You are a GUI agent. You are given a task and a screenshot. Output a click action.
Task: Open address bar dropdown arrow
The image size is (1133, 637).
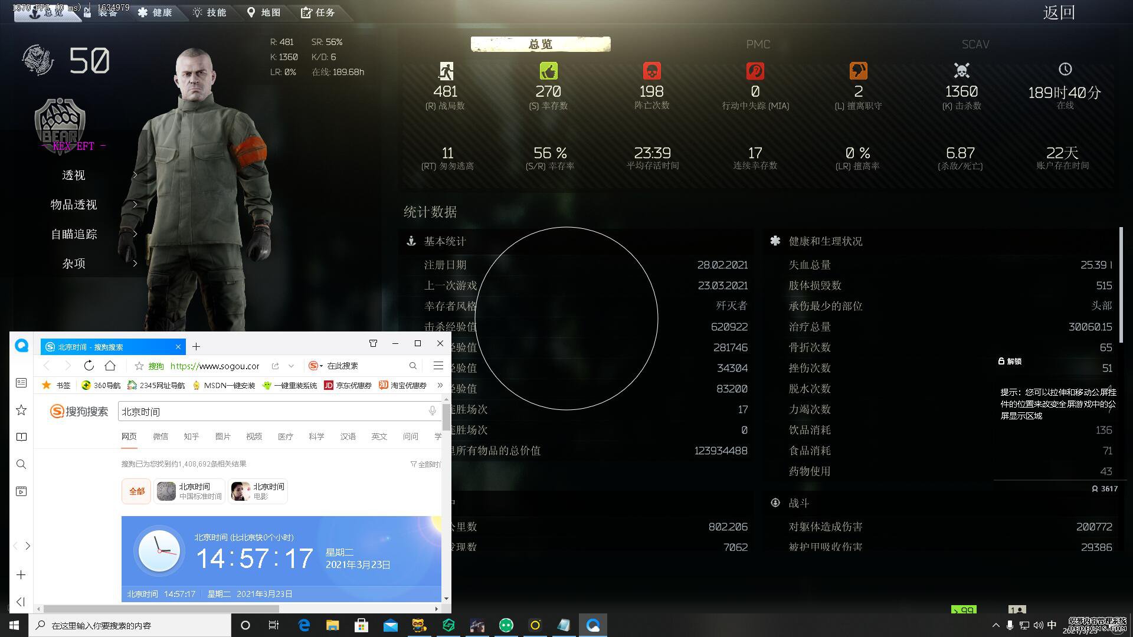291,366
